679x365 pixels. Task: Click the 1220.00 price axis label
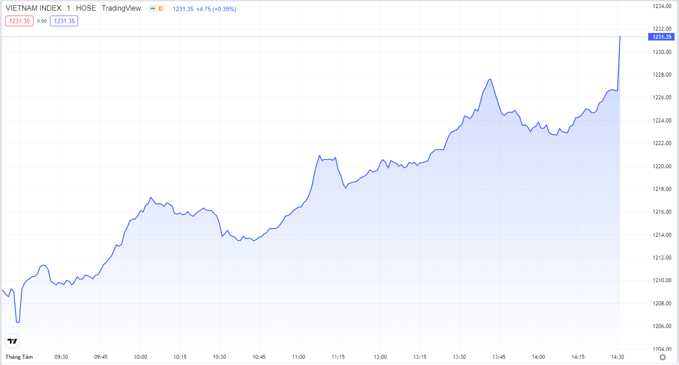pyautogui.click(x=662, y=166)
